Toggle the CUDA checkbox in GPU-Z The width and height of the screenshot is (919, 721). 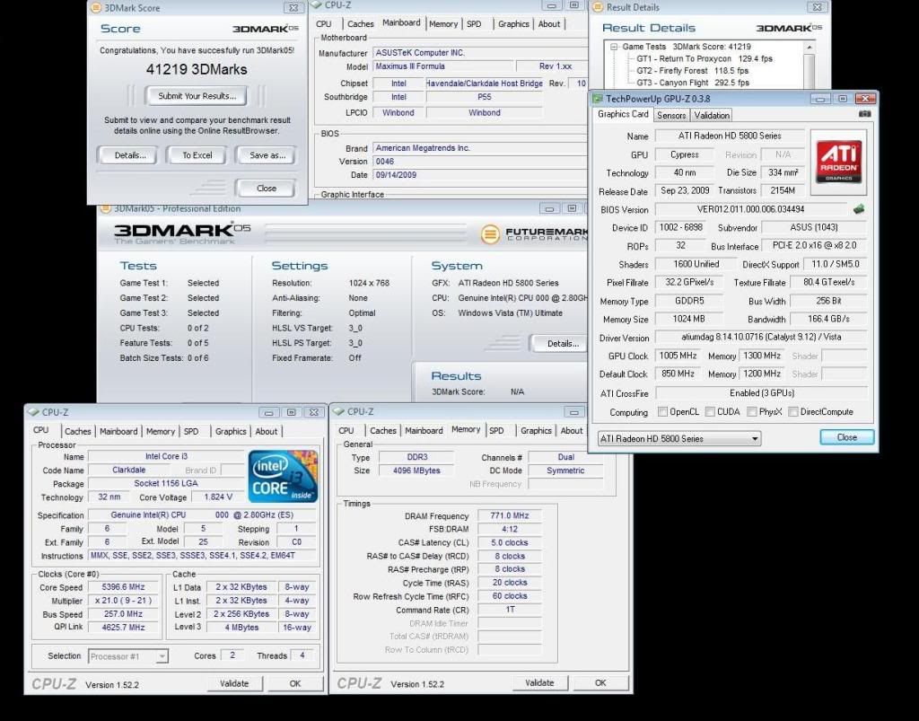coord(710,411)
